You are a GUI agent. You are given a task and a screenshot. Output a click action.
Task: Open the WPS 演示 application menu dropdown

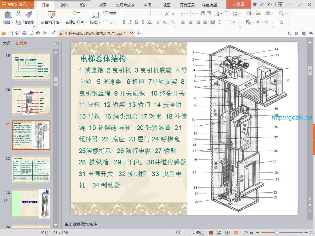(32, 5)
